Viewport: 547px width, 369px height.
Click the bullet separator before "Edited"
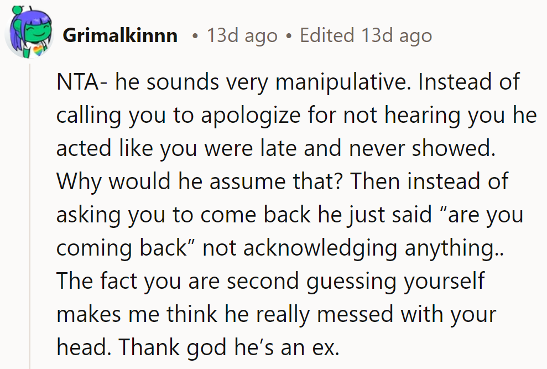pyautogui.click(x=289, y=37)
